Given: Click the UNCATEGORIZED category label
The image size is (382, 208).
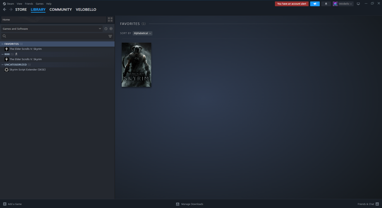Looking at the screenshot, I should click(16, 64).
